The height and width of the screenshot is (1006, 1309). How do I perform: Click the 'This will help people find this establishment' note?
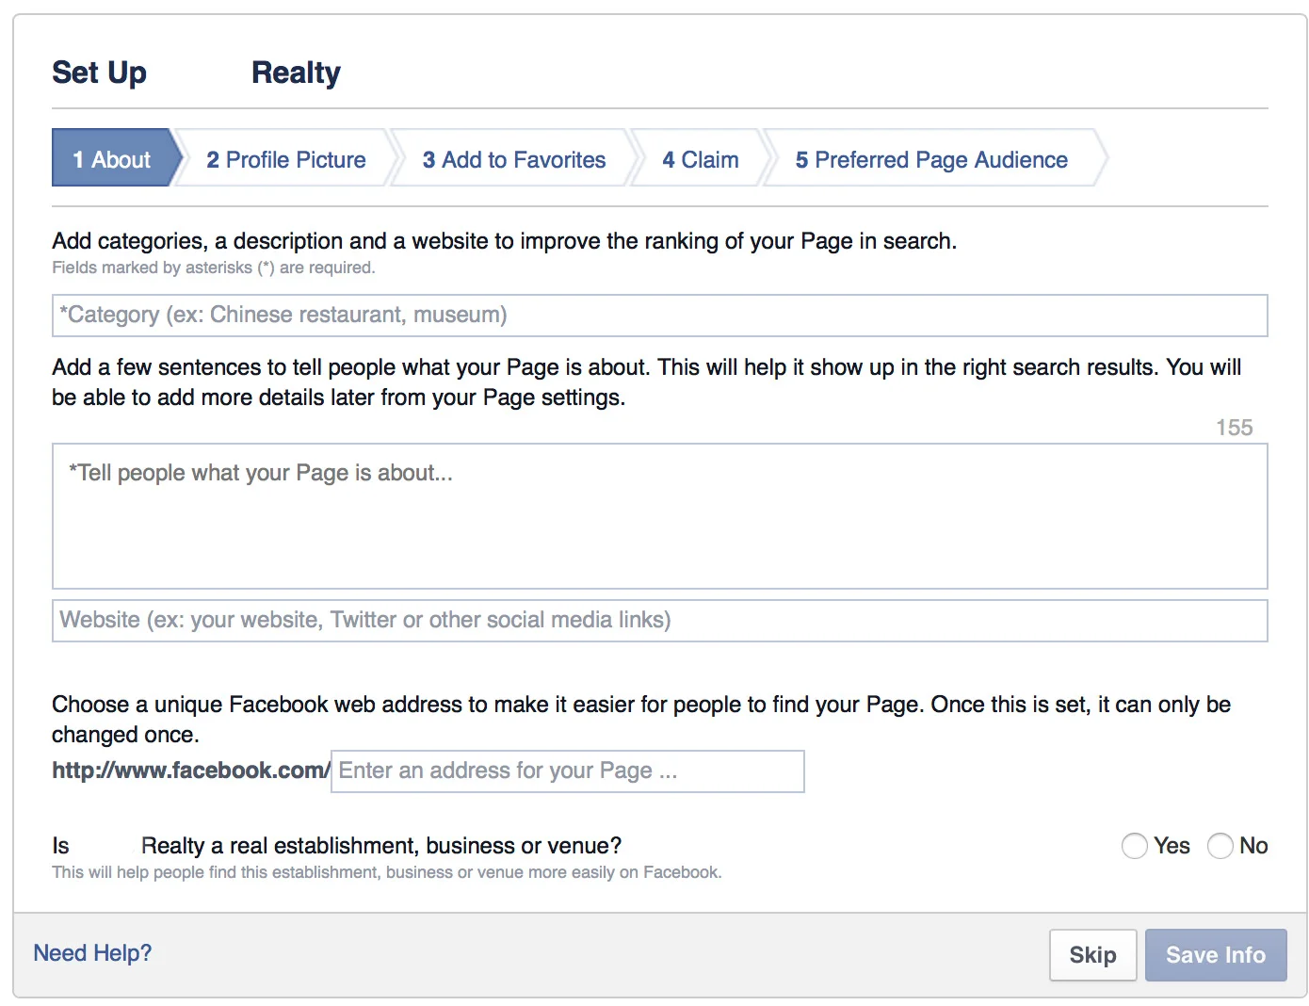387,872
